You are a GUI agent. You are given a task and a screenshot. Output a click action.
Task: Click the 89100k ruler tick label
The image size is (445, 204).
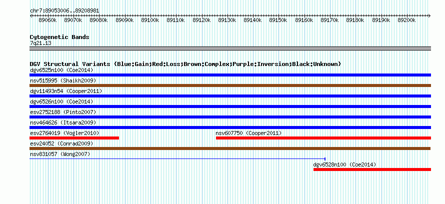[x=150, y=20]
